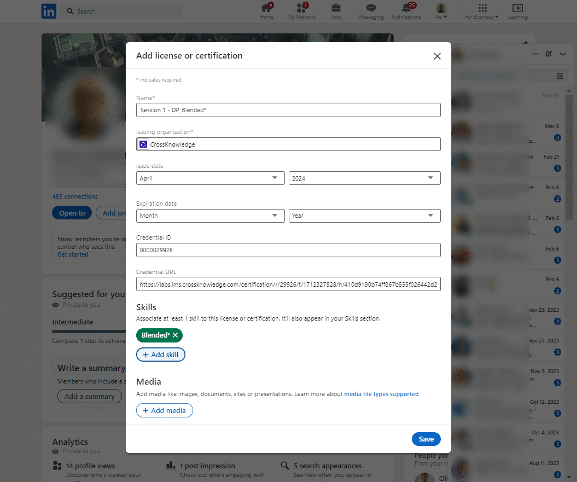
Task: Save the license or certification
Action: (426, 439)
